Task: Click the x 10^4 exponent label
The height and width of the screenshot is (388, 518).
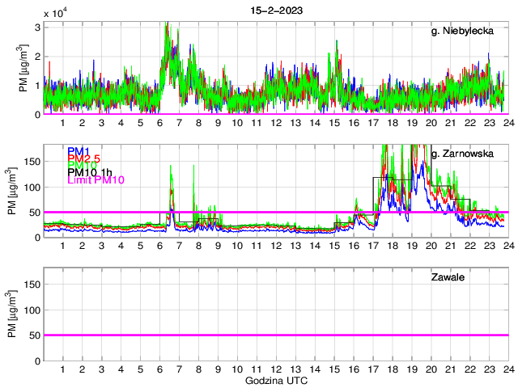Action: [x=57, y=15]
